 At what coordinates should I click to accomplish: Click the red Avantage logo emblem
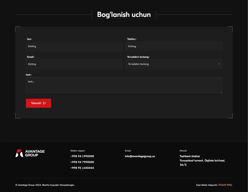coord(19,153)
